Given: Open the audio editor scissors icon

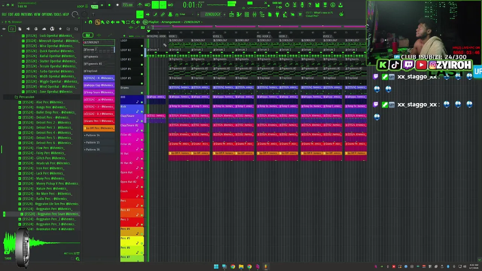Looking at the screenshot, I should pos(294,5).
